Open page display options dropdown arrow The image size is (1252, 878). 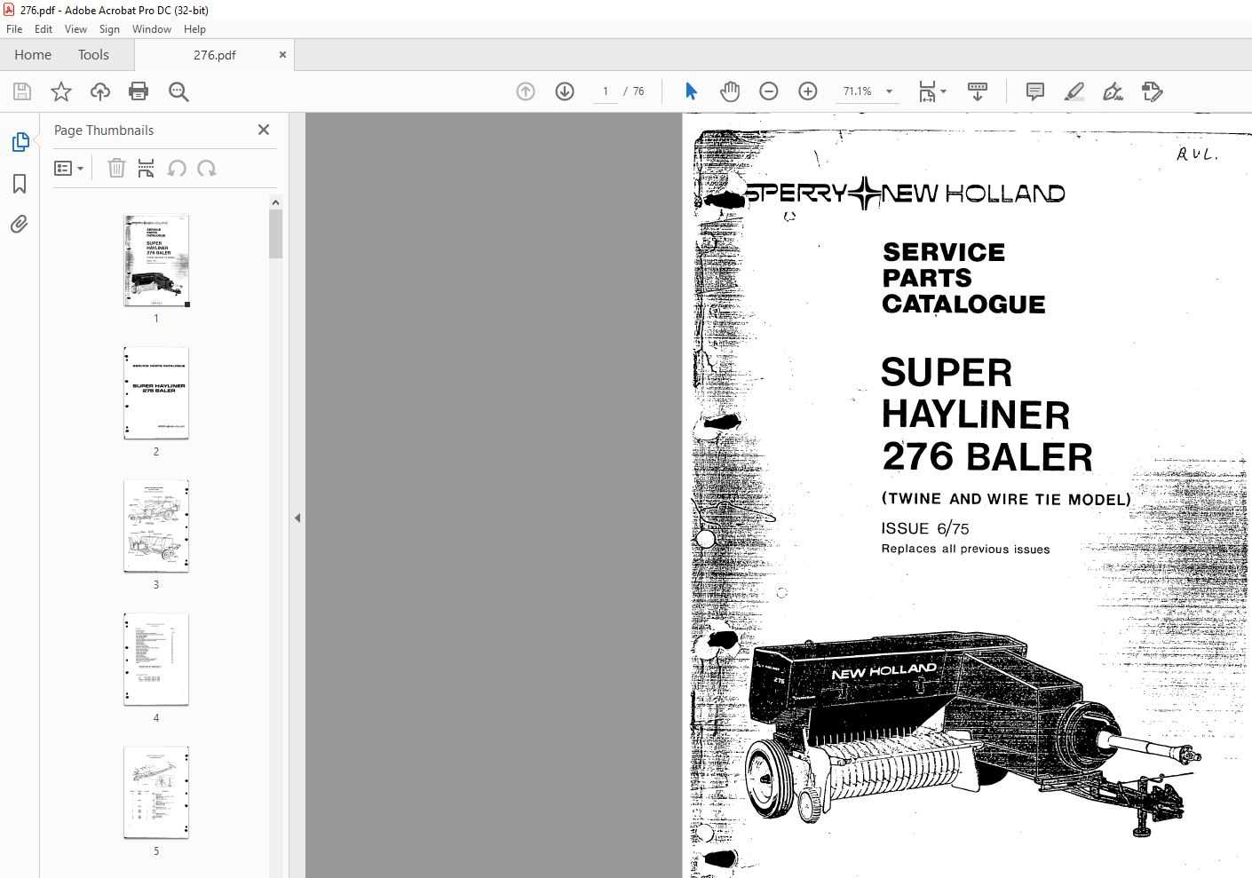(944, 91)
